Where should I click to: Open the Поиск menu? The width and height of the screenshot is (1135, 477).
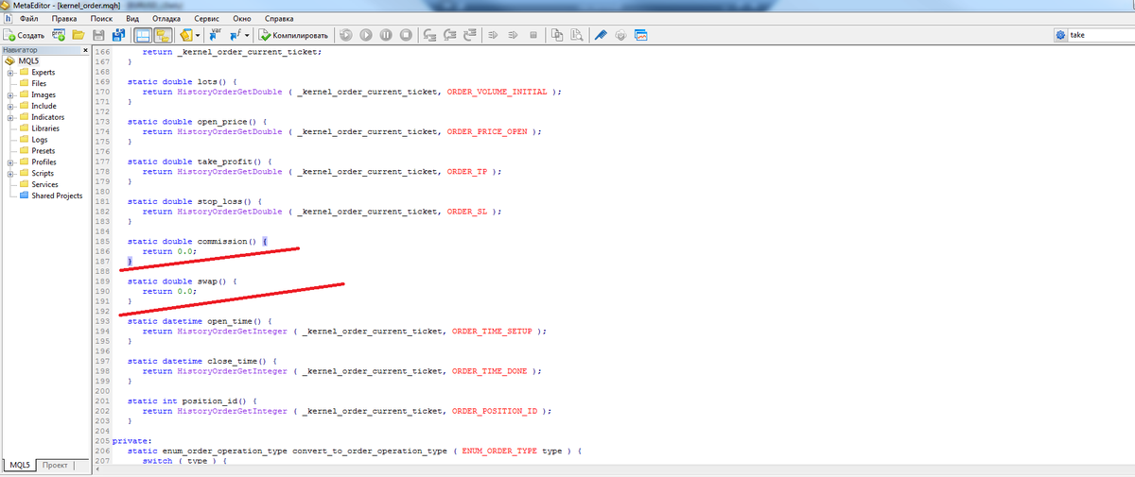coord(101,18)
